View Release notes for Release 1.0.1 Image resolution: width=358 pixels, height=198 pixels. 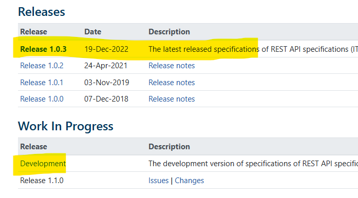pos(172,83)
